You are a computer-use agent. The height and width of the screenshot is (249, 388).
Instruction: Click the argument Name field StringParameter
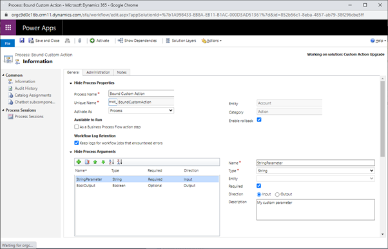(316, 163)
